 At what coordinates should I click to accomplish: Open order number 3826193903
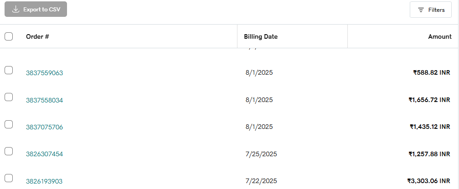[x=44, y=181]
